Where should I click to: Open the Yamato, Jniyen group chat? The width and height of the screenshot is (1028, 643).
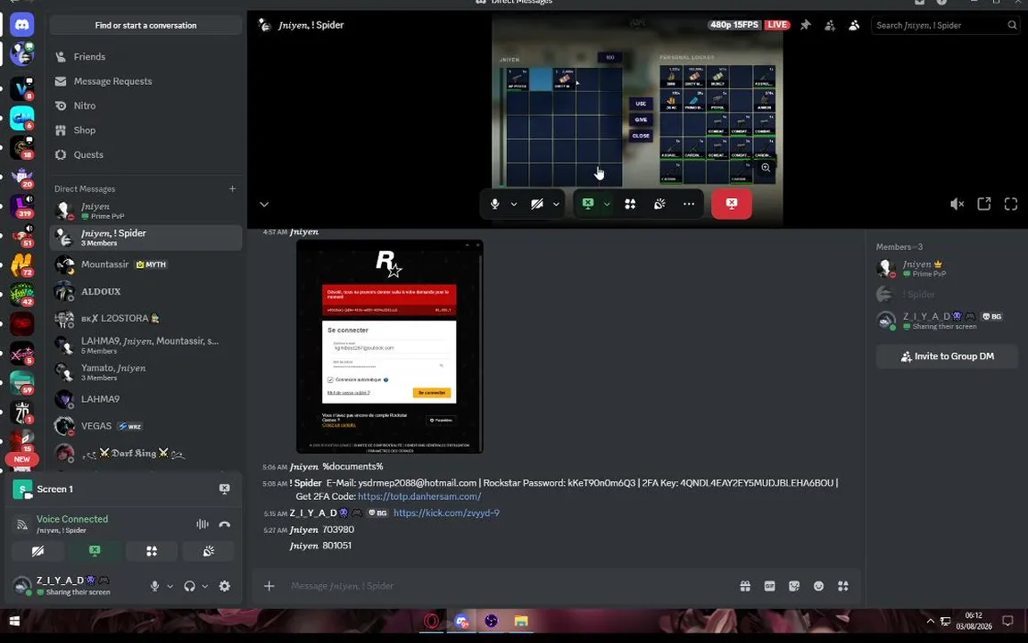pos(145,372)
